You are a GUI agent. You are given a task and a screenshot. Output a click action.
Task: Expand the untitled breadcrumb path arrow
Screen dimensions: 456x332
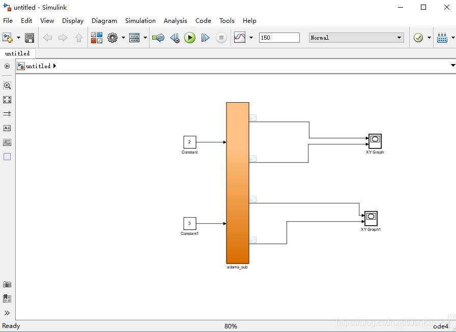(x=55, y=66)
